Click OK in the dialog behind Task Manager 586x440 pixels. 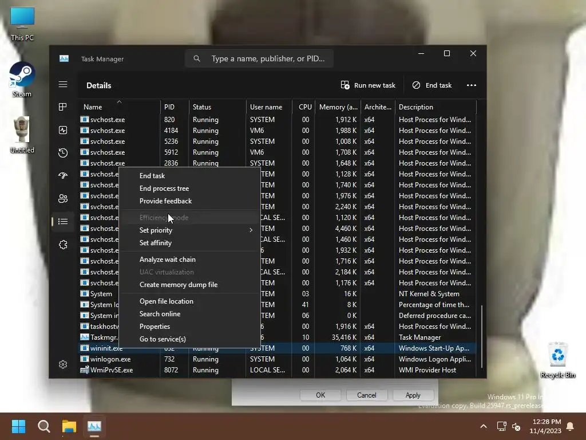320,395
